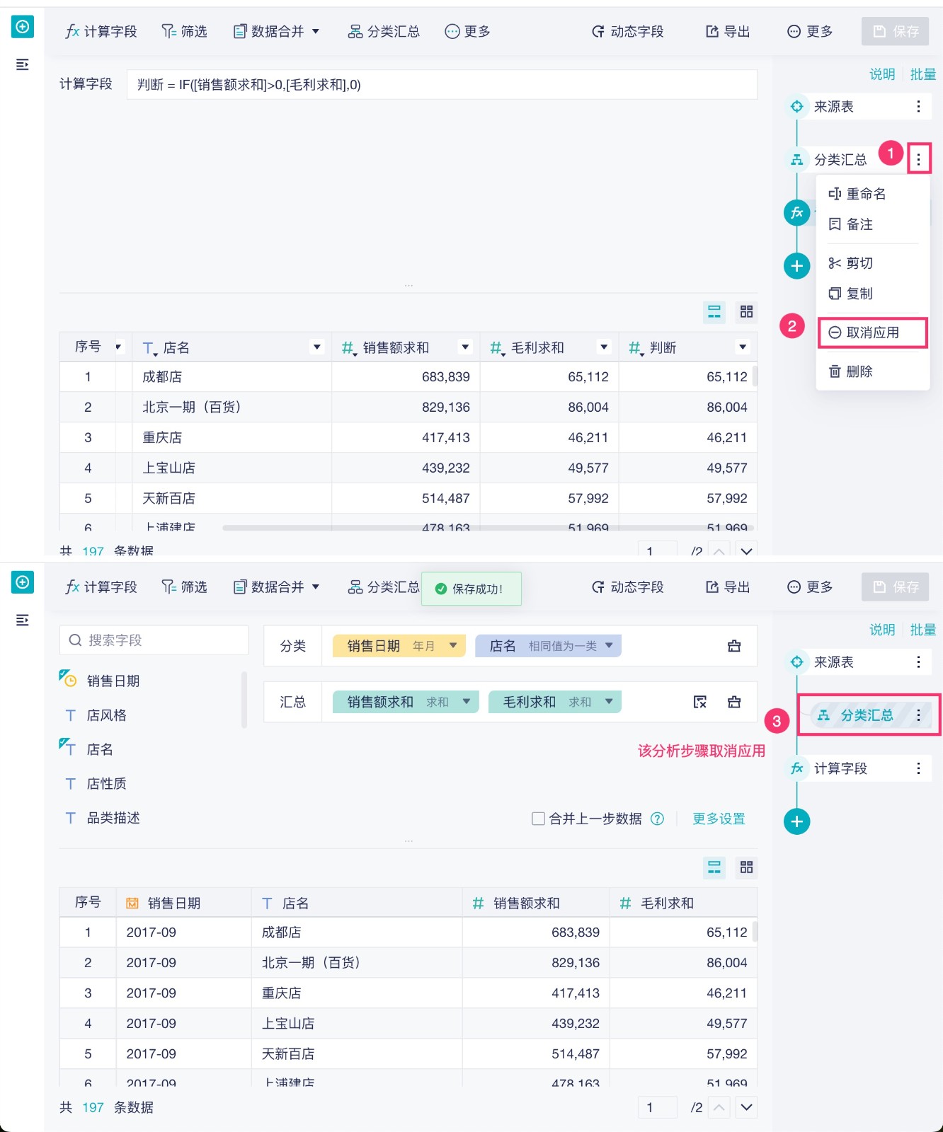Viewport: 943px width, 1132px height.
Task: Choose 取消应用 from the context menu
Action: pos(872,333)
